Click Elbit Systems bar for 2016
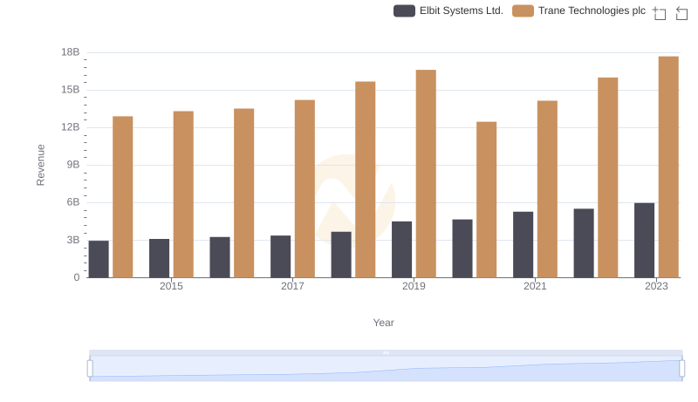This screenshot has width=698, height=402. 220,257
